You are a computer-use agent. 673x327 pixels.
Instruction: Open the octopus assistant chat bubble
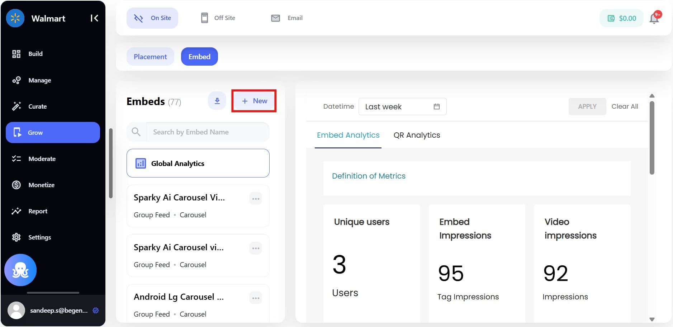(x=20, y=270)
